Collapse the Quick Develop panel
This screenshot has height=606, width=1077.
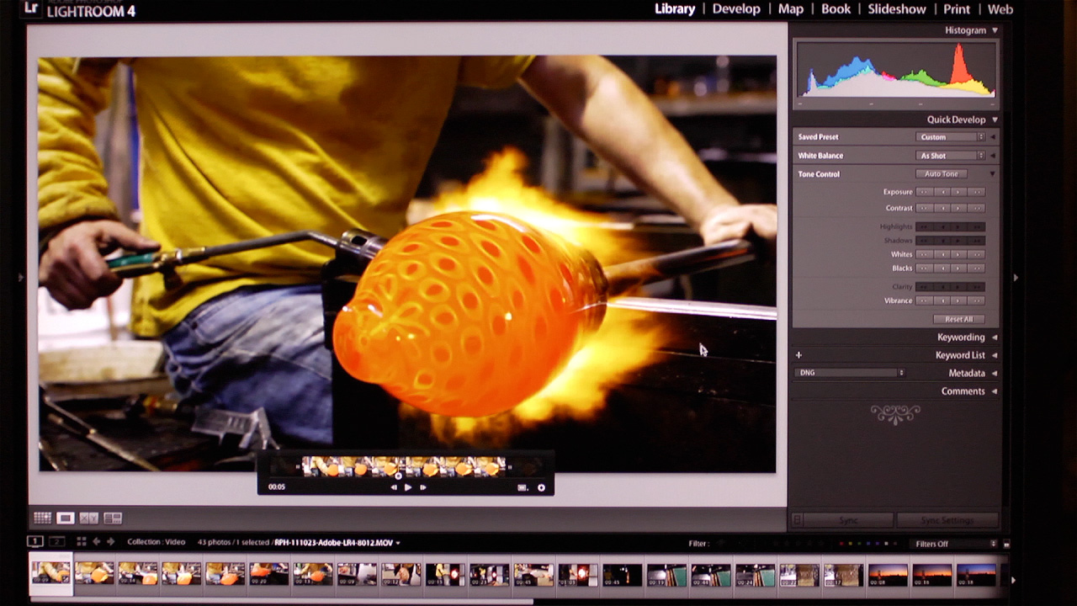click(x=995, y=120)
